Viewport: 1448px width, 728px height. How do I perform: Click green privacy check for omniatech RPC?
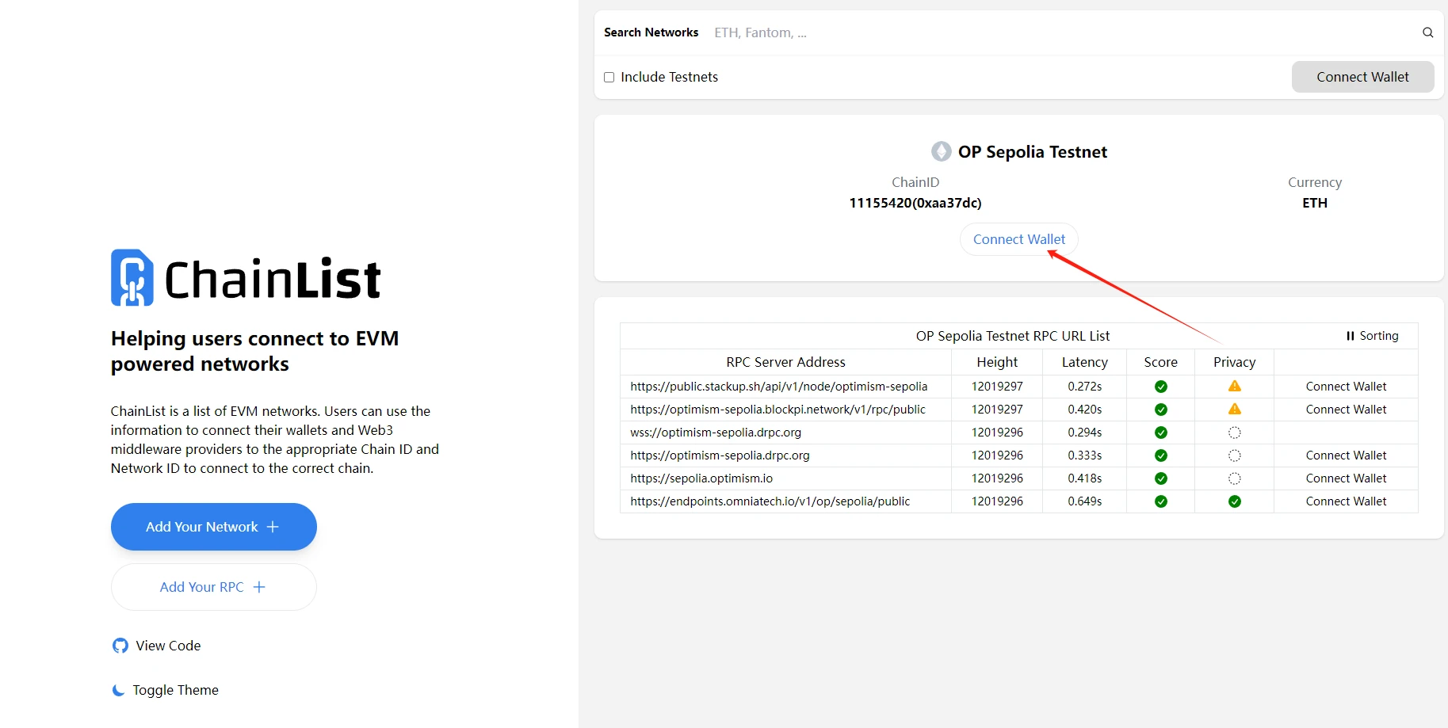tap(1234, 501)
